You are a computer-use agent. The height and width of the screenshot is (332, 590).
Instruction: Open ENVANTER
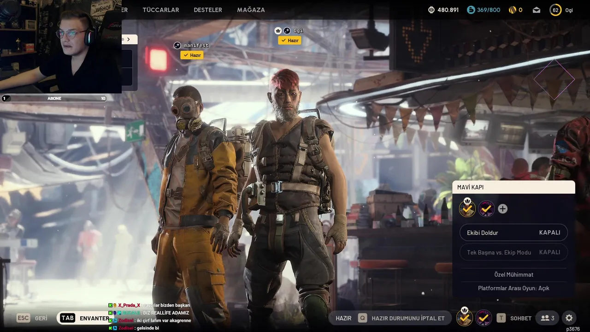pyautogui.click(x=94, y=318)
